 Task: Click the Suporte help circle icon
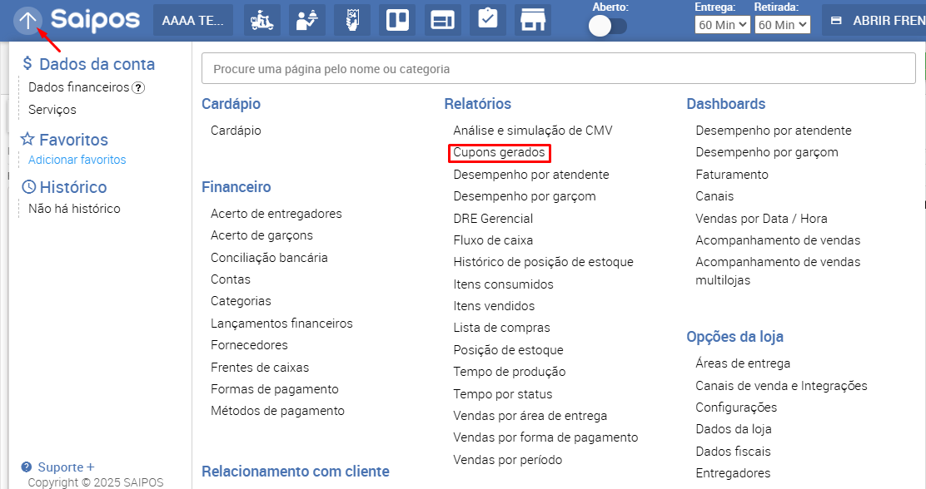(x=27, y=467)
